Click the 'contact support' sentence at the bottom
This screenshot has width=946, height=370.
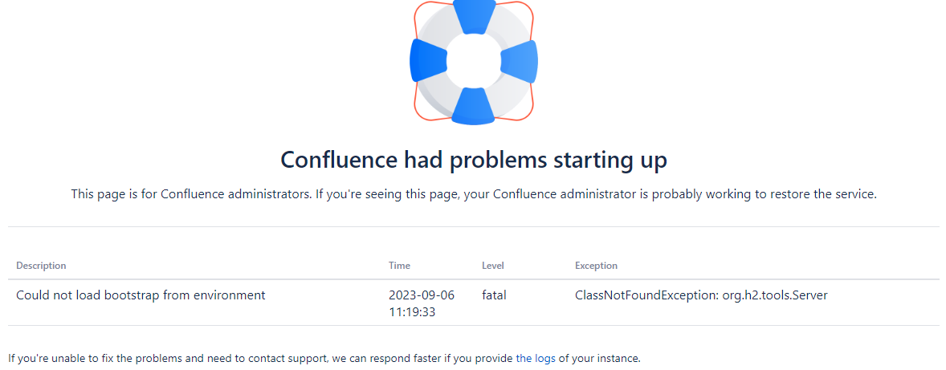(x=324, y=359)
